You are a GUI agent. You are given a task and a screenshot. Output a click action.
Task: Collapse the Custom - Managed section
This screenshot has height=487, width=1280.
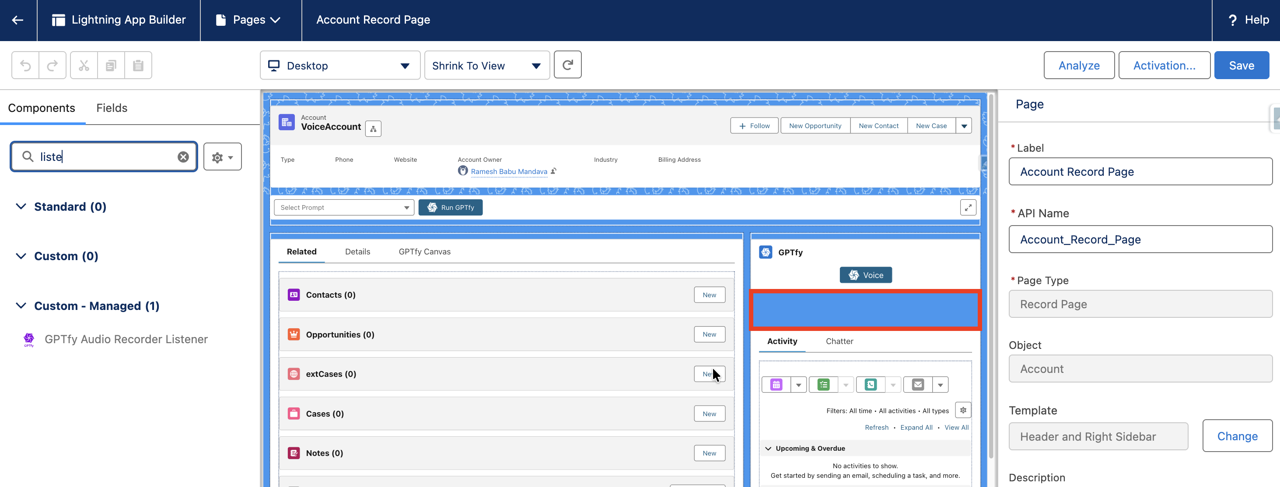[21, 306]
